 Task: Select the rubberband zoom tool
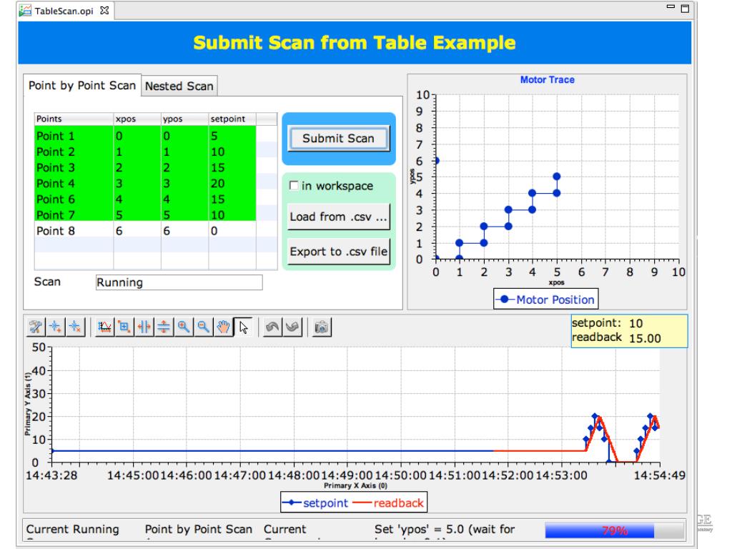pos(124,327)
